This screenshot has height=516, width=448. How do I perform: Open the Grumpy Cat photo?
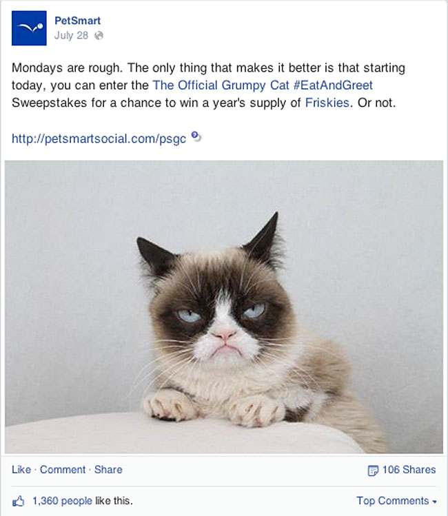coord(224,307)
